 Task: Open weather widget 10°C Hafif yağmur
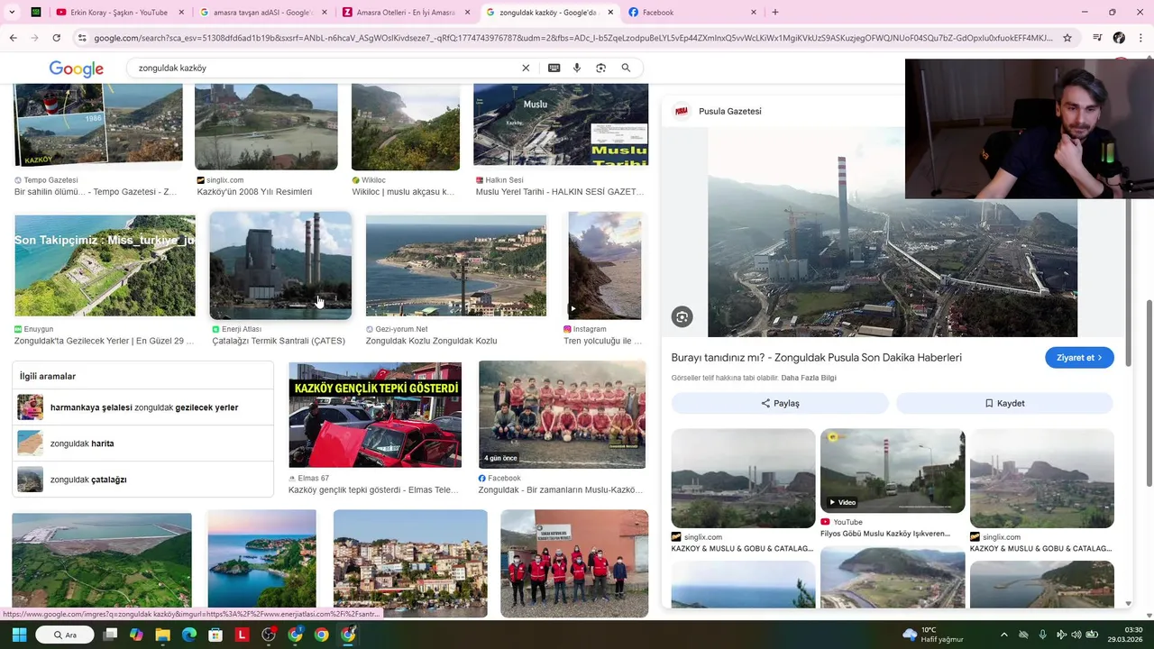(932, 635)
